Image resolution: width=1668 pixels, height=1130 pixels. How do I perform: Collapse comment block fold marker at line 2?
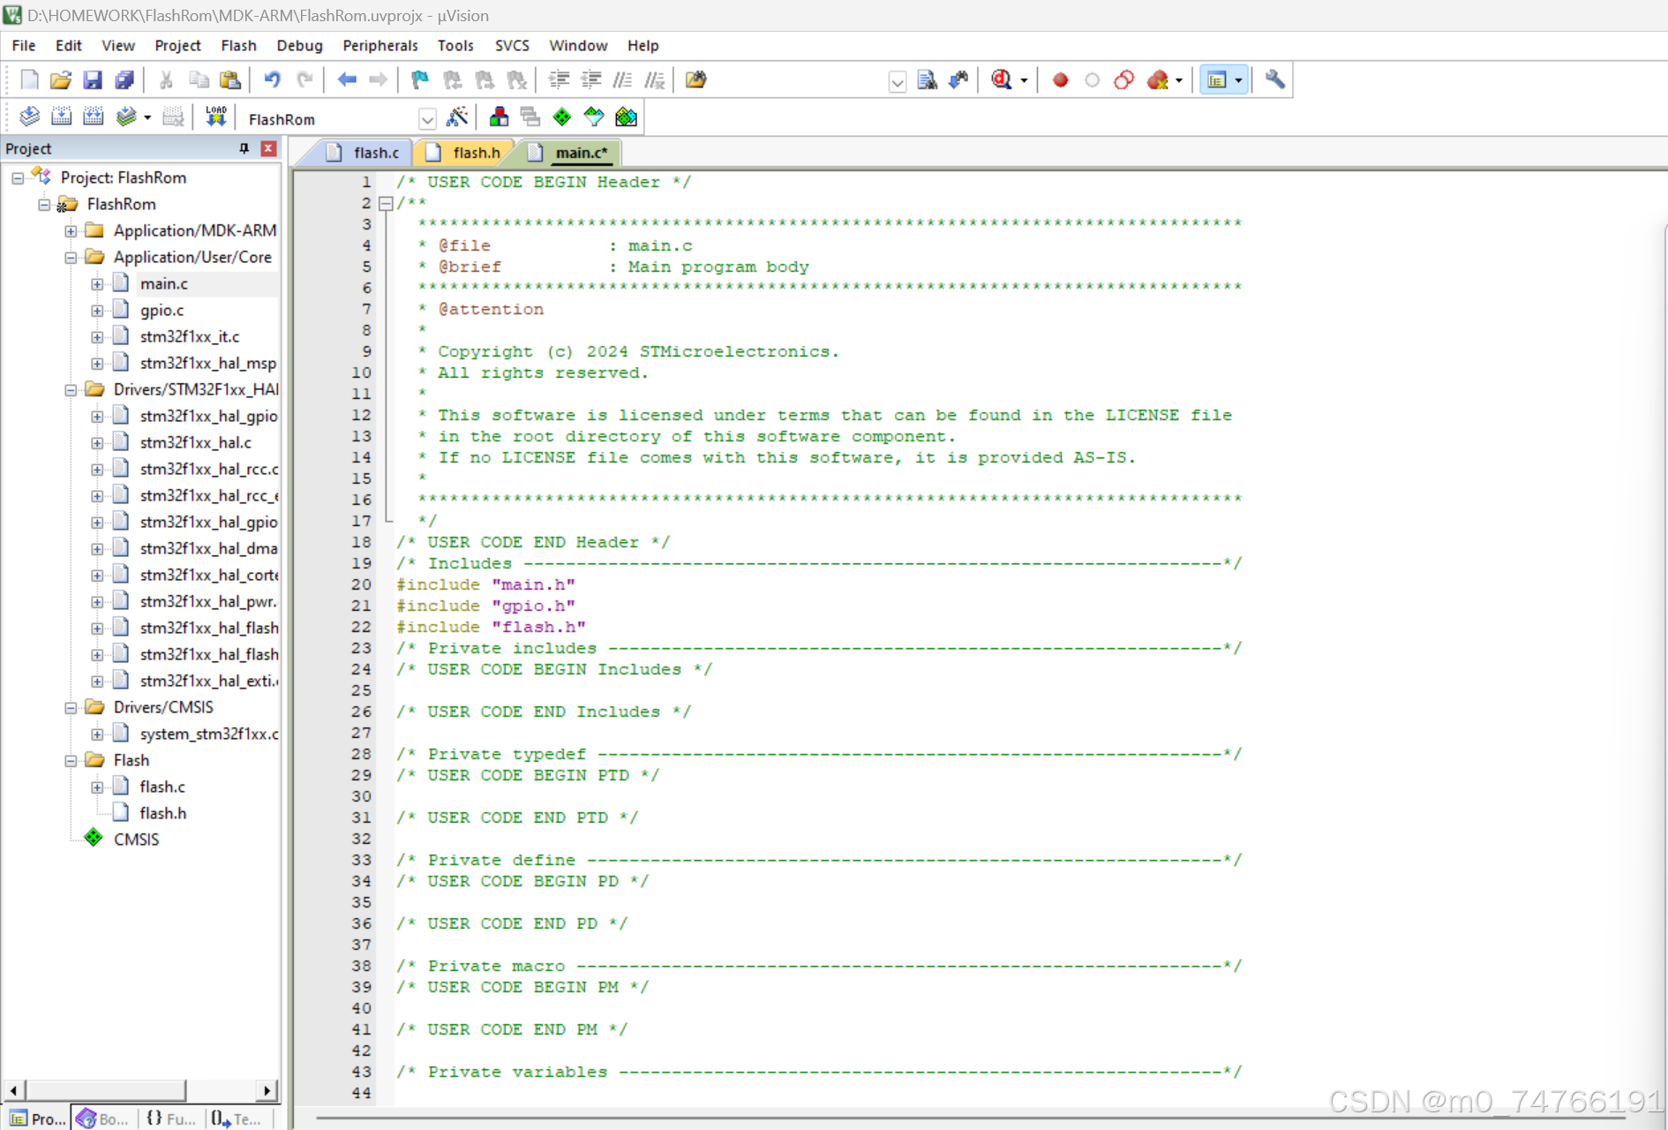coord(386,203)
